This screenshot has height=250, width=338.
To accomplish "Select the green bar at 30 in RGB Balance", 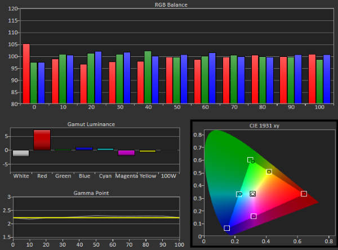I will (x=119, y=79).
